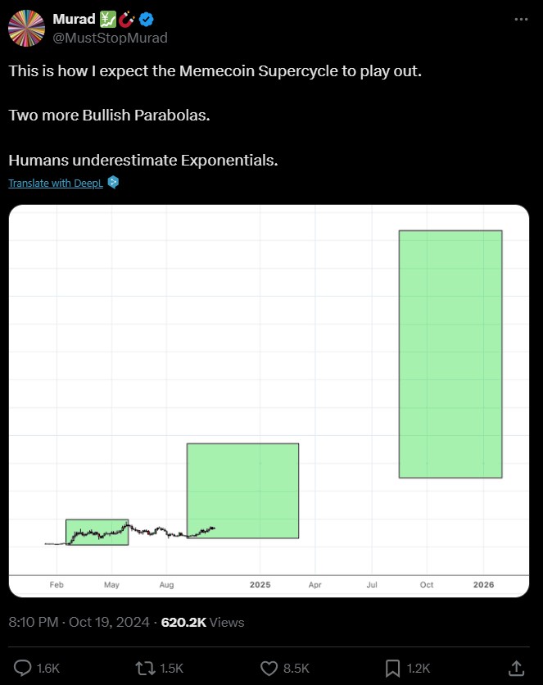Repost this tweet with retweet icon
This screenshot has height=685, width=543.
[x=145, y=668]
